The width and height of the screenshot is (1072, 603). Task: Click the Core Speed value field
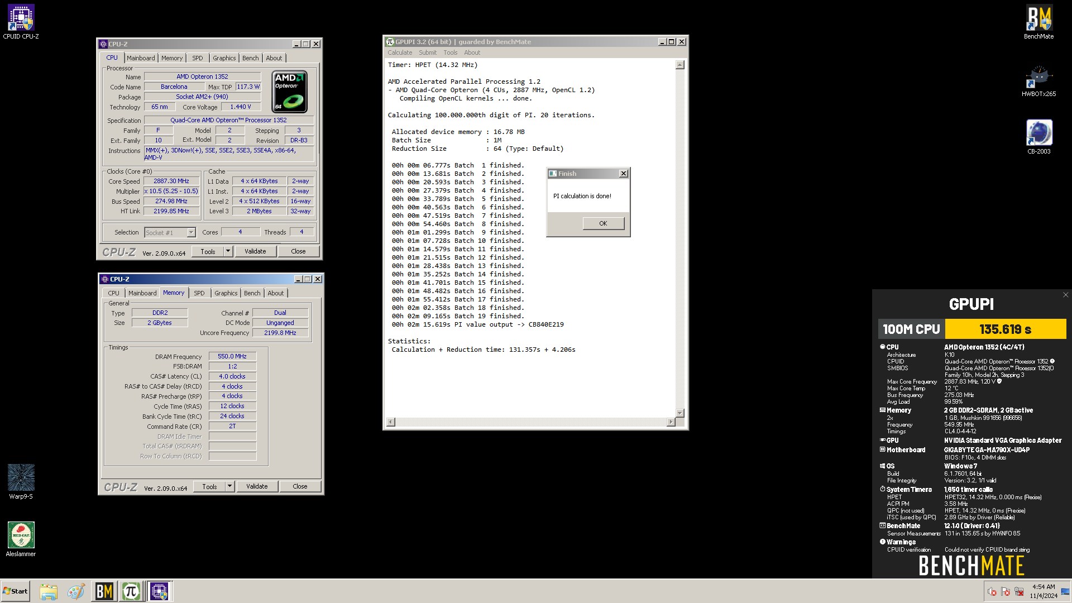[x=171, y=181]
